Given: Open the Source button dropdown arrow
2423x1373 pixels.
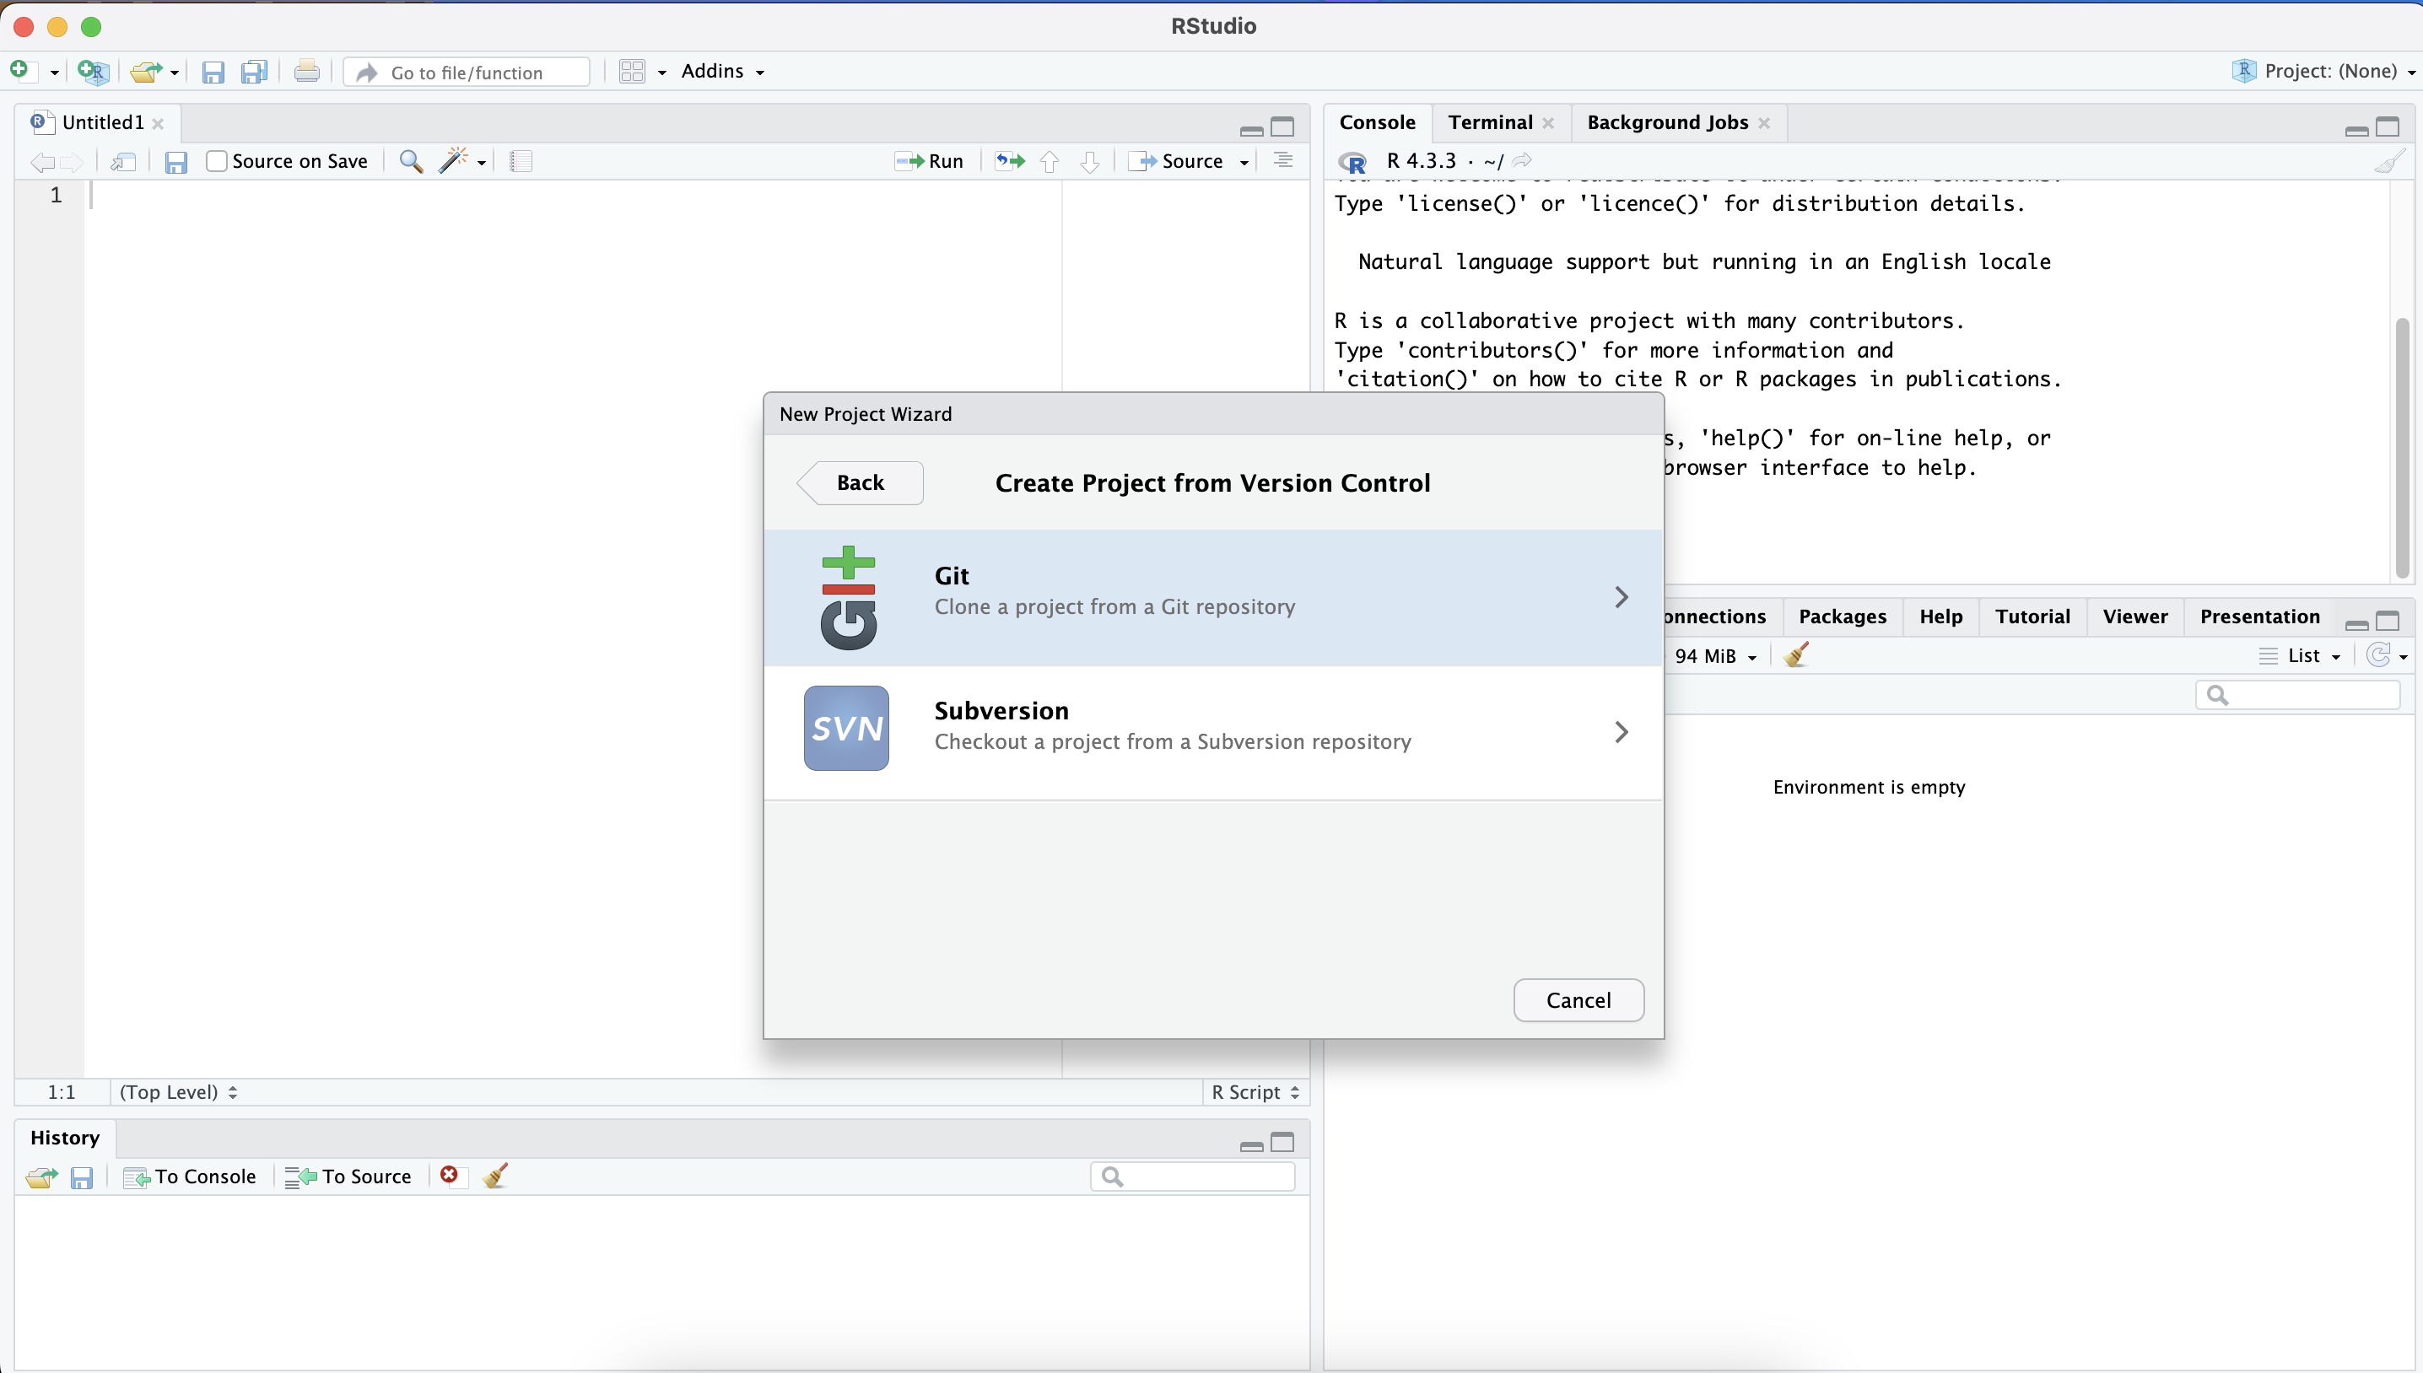Looking at the screenshot, I should (1244, 162).
